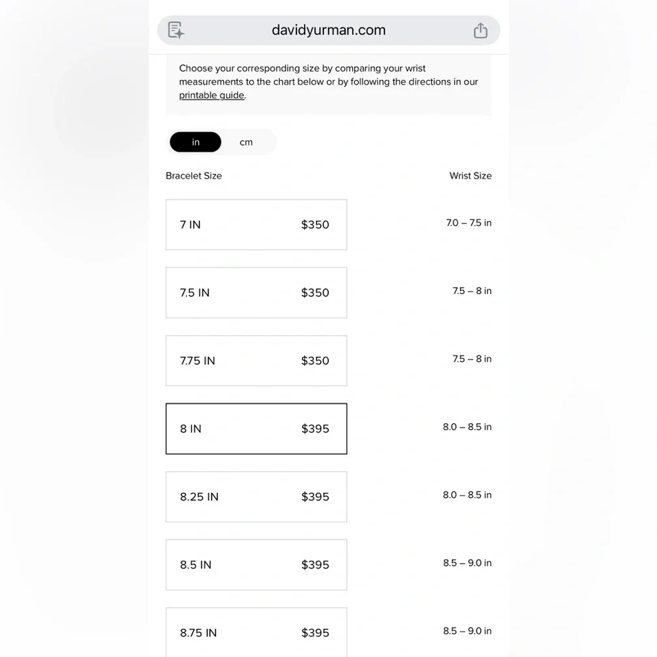Click the Wrist Size column header
Viewport: 657px width, 657px height.
click(x=470, y=175)
